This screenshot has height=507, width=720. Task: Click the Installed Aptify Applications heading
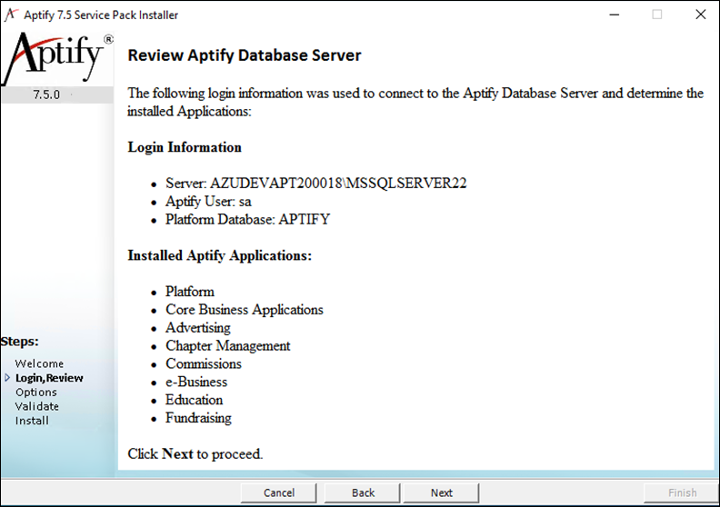pos(219,255)
